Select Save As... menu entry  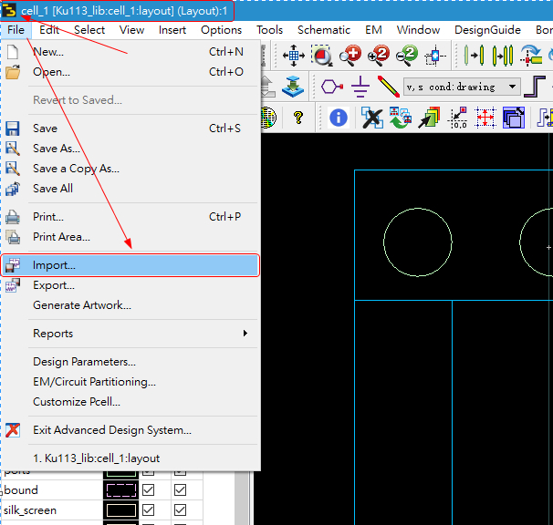[x=130, y=149]
